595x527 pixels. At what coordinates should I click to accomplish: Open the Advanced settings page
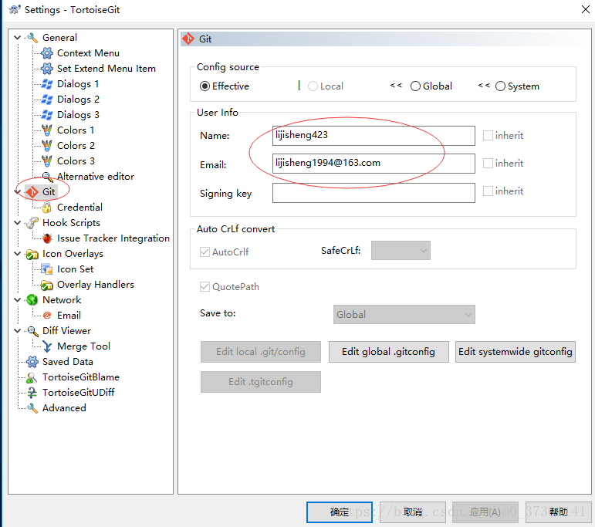[x=64, y=408]
